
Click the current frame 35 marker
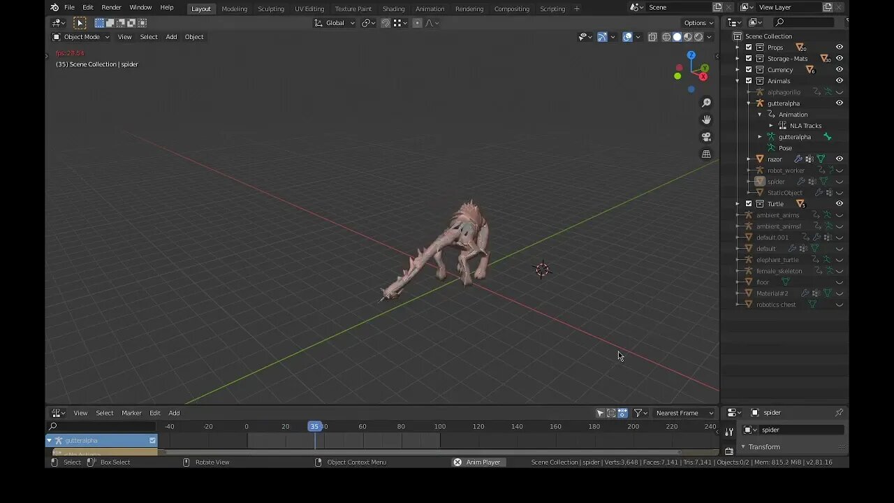click(x=314, y=426)
